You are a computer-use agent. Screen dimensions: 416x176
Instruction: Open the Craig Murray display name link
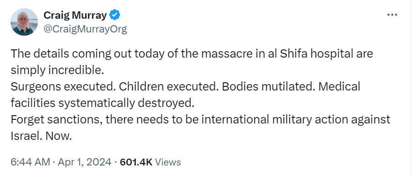(x=75, y=16)
